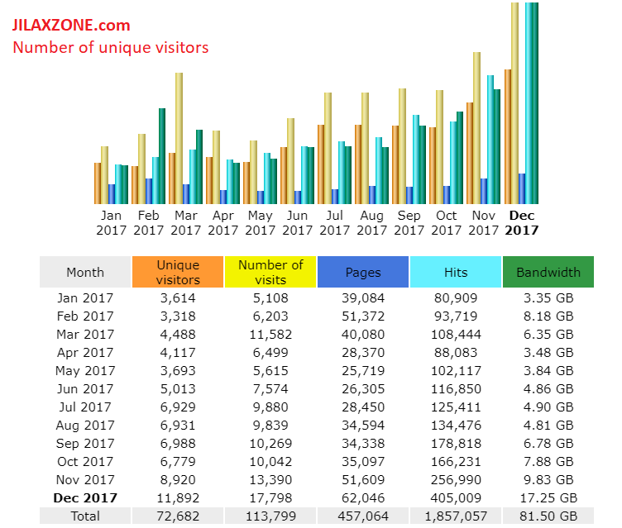Click the Month column header
This screenshot has width=622, height=528.
click(85, 272)
